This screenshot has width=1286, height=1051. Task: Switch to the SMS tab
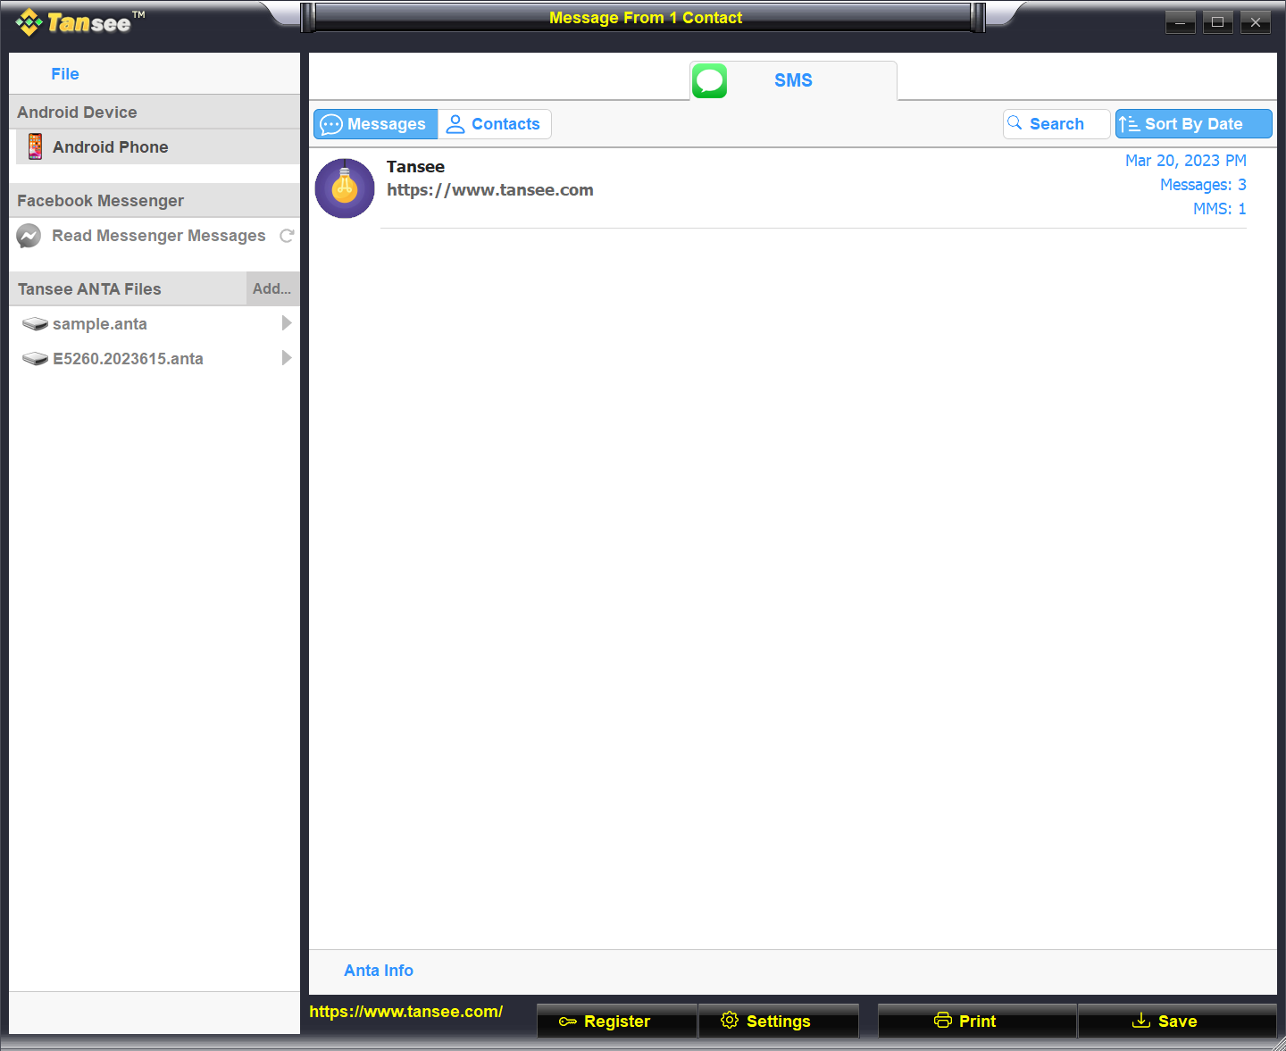[793, 80]
